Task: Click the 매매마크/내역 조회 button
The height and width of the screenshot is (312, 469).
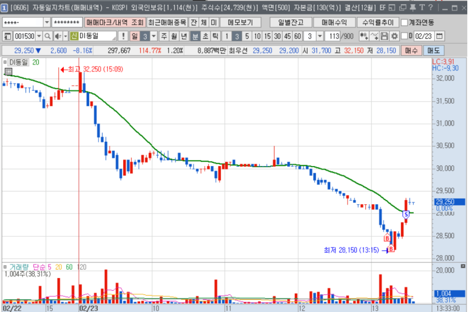Action: [x=115, y=22]
